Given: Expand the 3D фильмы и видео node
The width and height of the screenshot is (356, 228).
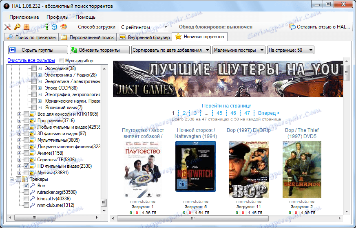Looking at the screenshot, I should point(19,134).
